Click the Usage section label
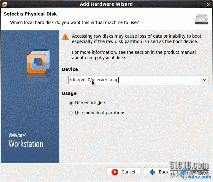The height and width of the screenshot is (182, 213). [69, 93]
